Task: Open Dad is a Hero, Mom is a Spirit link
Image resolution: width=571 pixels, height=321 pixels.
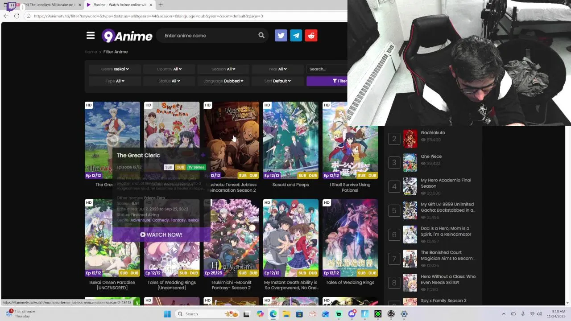Action: pyautogui.click(x=446, y=231)
